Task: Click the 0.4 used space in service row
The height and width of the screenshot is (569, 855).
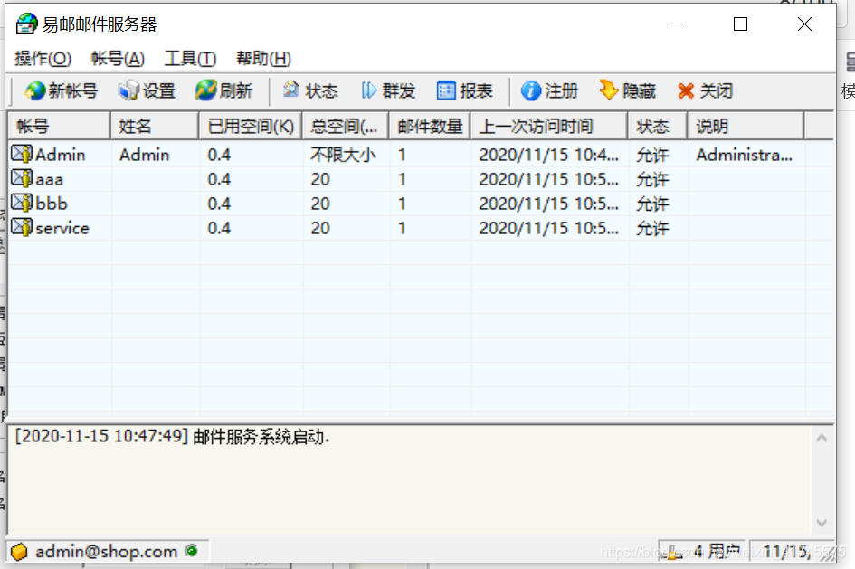Action: coord(219,228)
